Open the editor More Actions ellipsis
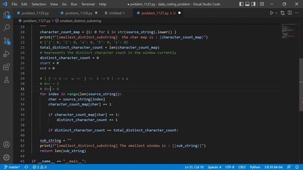303x170 pixels. (297, 13)
